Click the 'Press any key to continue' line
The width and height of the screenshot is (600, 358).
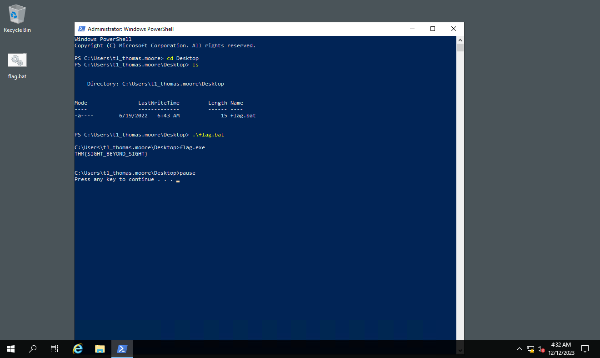pos(124,179)
